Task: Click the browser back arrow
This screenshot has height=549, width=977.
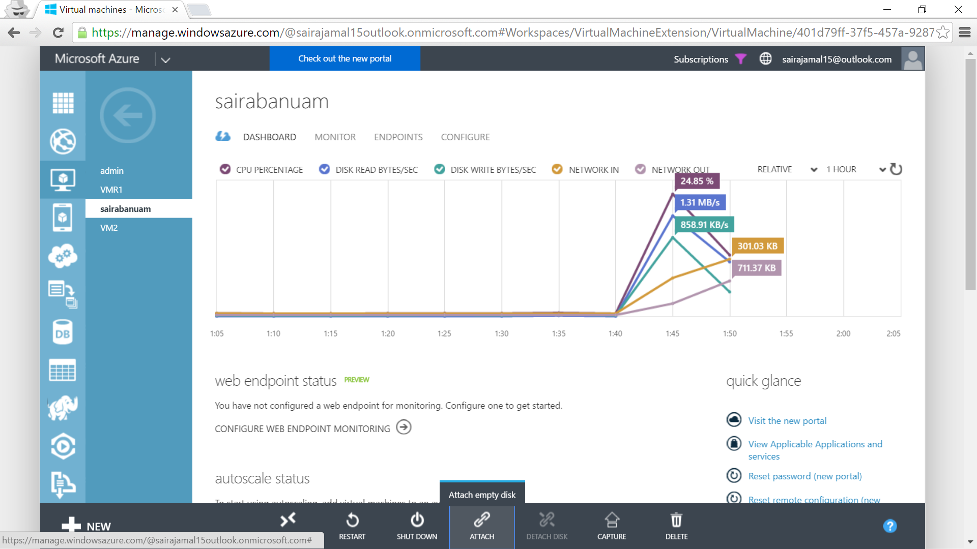Action: point(14,33)
